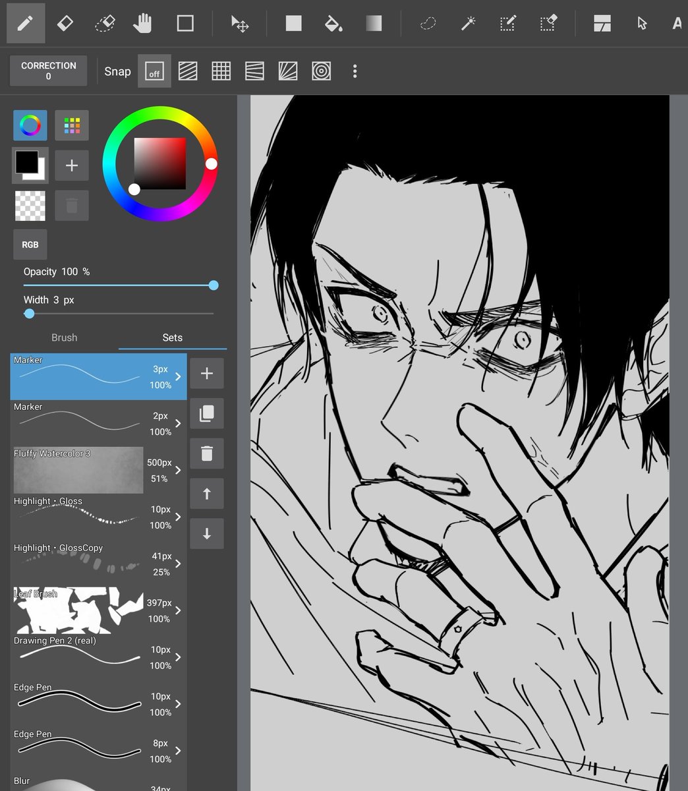Select the Brush pen tool
This screenshot has height=791, width=688.
[x=25, y=23]
